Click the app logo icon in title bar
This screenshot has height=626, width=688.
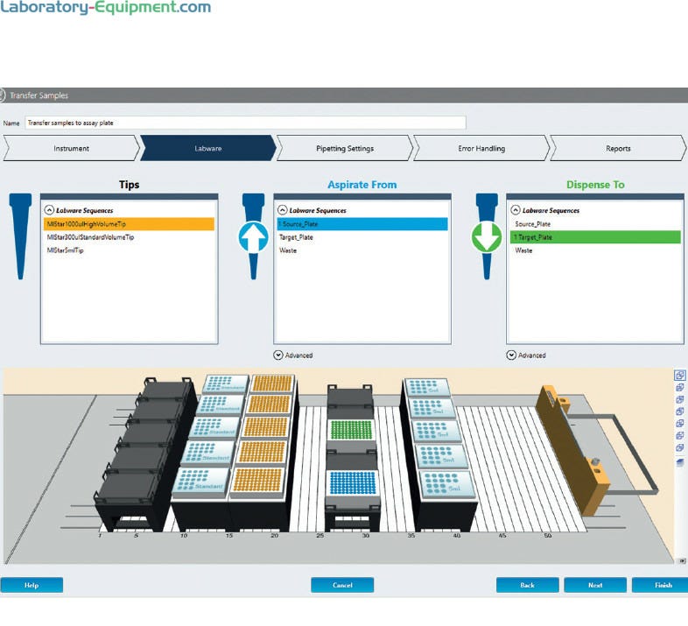3,95
